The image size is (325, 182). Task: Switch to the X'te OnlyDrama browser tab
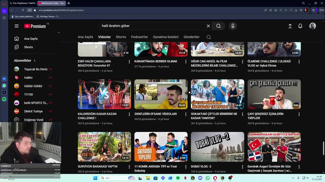pyautogui.click(x=23, y=3)
